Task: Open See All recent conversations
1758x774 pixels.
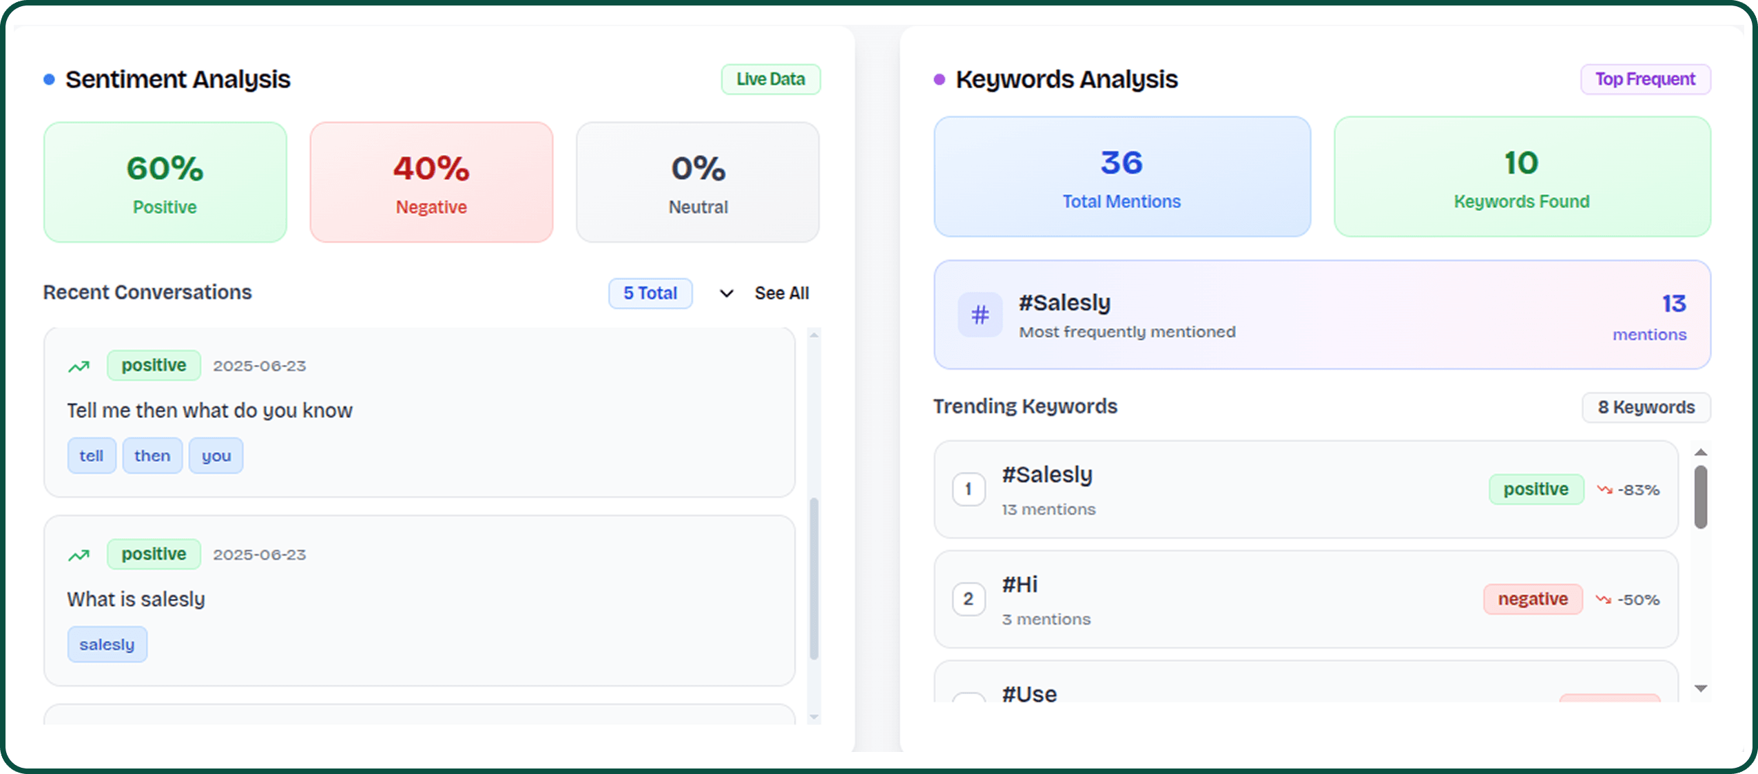Action: tap(781, 293)
